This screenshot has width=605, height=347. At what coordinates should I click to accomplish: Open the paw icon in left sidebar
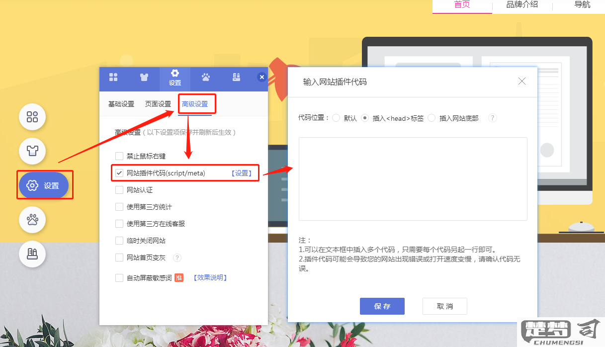click(x=32, y=220)
